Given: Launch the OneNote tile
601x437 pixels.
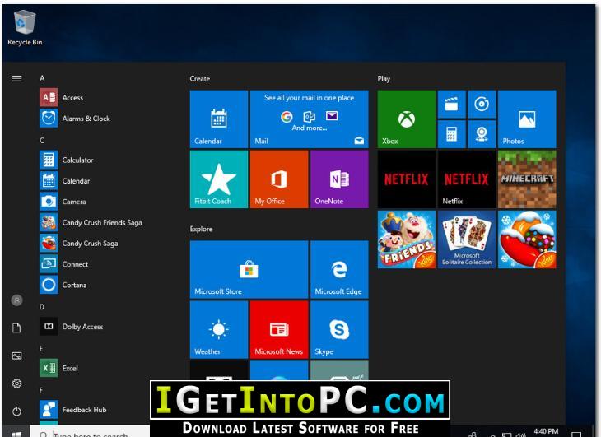Looking at the screenshot, I should click(x=339, y=179).
